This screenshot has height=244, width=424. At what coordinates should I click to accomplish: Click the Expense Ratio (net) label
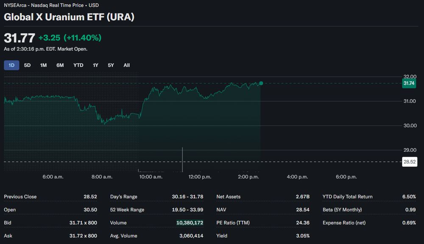[344, 223]
